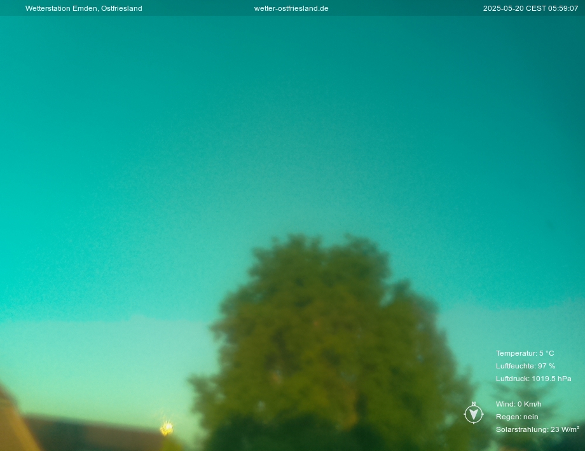This screenshot has width=585, height=451.
Task: Click the 'Temperatur: 5 °C' reading
Action: [525, 353]
